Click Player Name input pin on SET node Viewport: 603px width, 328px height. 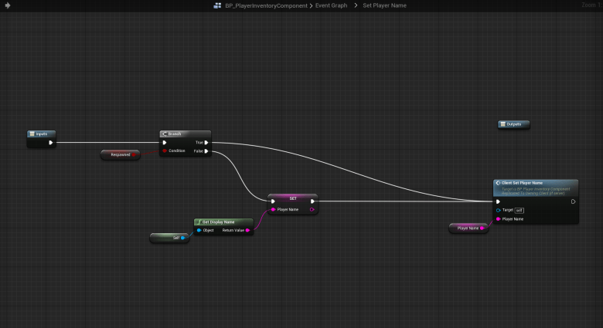(273, 209)
